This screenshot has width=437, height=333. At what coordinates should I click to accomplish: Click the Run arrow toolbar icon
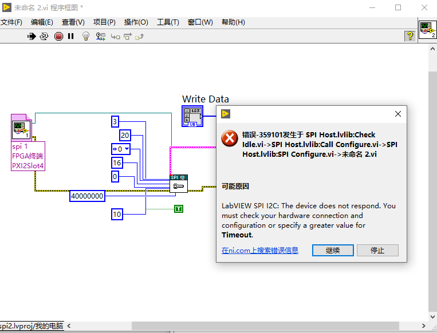tap(32, 36)
